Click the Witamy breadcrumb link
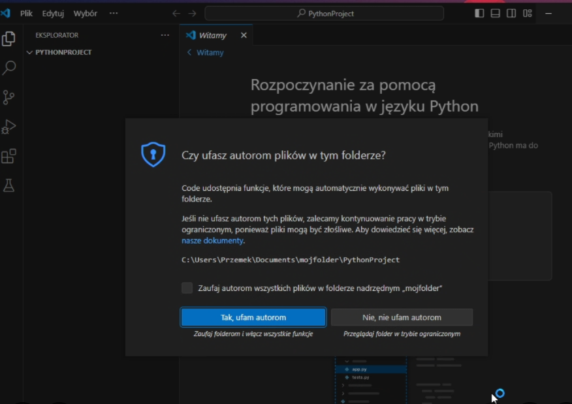This screenshot has width=572, height=404. click(210, 52)
